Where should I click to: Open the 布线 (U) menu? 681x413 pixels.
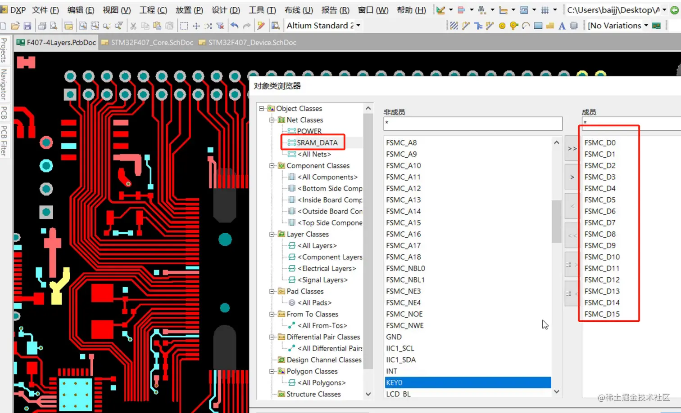point(299,10)
